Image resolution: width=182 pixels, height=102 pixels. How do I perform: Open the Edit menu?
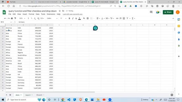(14, 14)
